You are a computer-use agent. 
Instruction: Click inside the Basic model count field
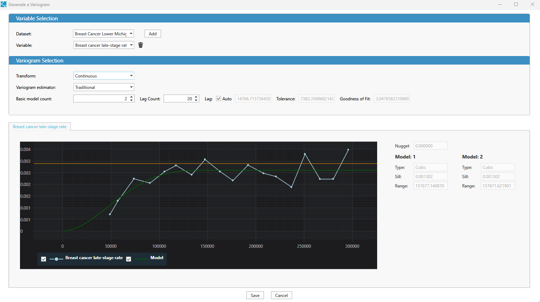tap(100, 99)
